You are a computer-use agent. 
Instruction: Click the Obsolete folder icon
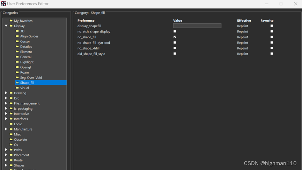pyautogui.click(x=11, y=140)
